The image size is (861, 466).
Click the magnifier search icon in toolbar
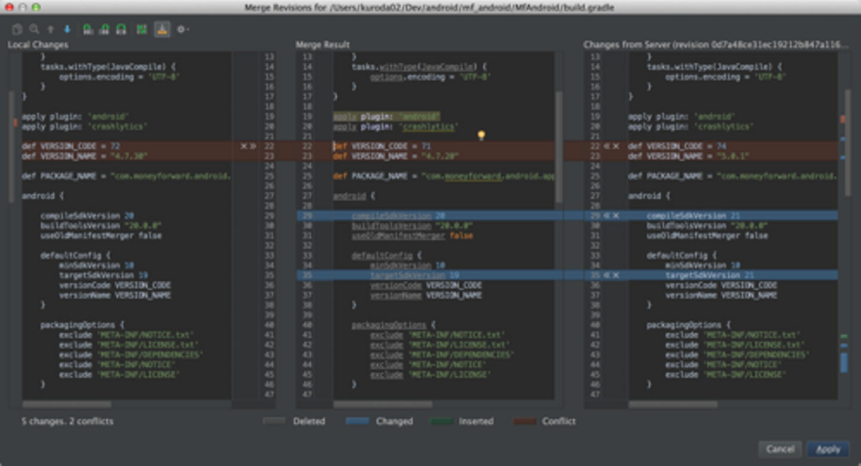point(34,29)
